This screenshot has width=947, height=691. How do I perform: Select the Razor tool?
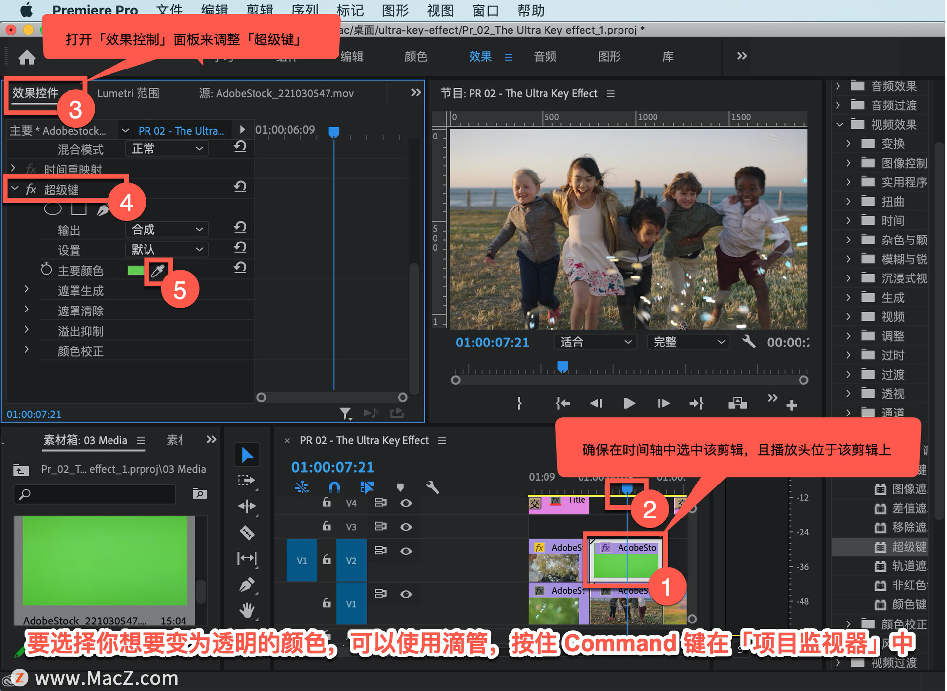[247, 533]
